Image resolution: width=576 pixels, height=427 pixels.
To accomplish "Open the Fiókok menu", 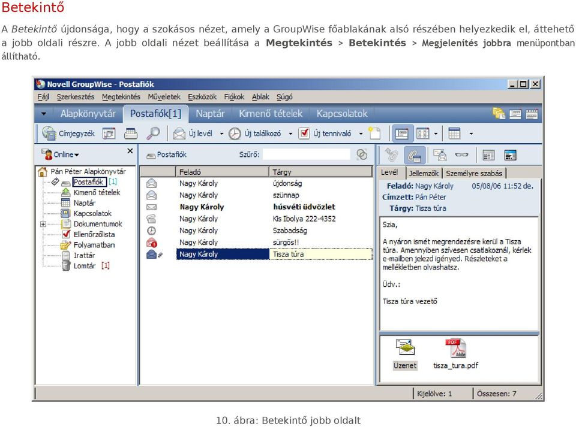I will pos(234,97).
